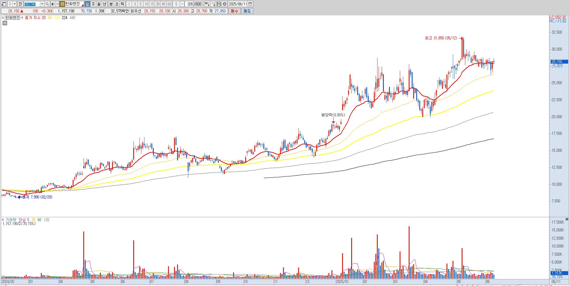Click the speaker sound icon
The height and width of the screenshot is (286, 570).
point(53,4)
